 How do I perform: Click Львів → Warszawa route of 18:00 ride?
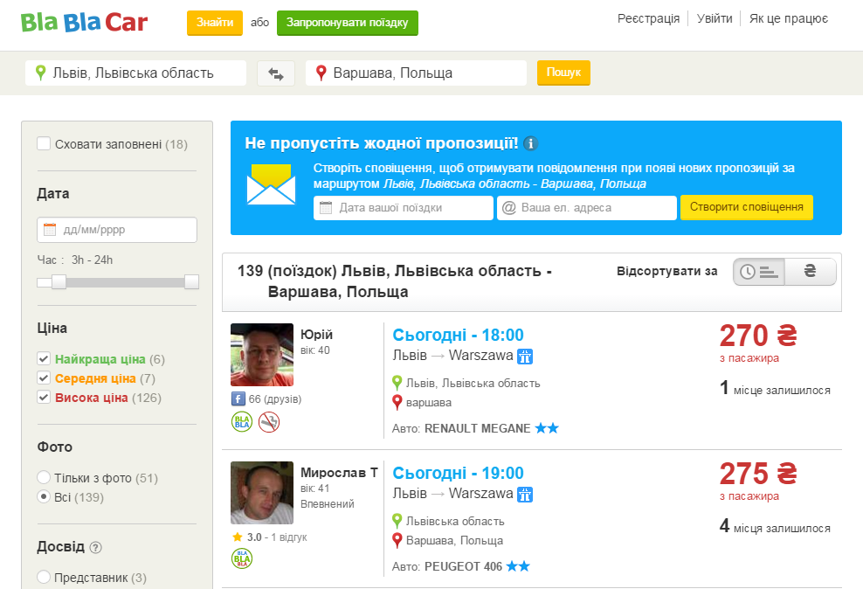click(x=452, y=356)
